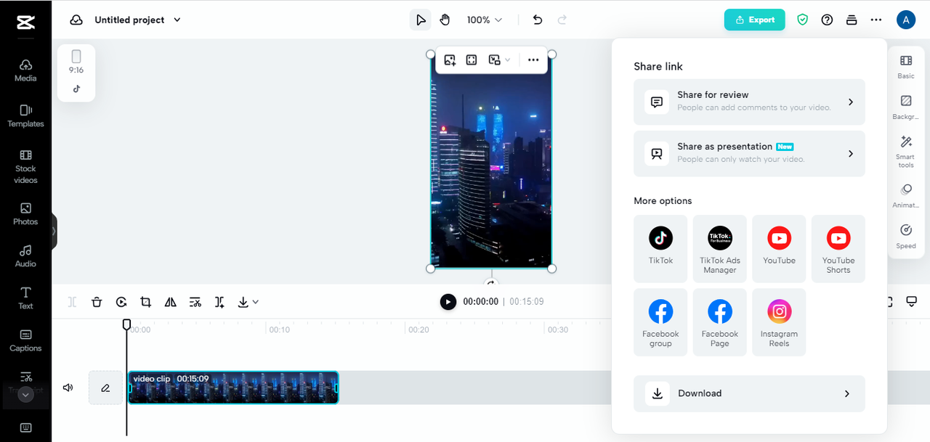
Task: Open the Captions panel
Action: tap(25, 340)
